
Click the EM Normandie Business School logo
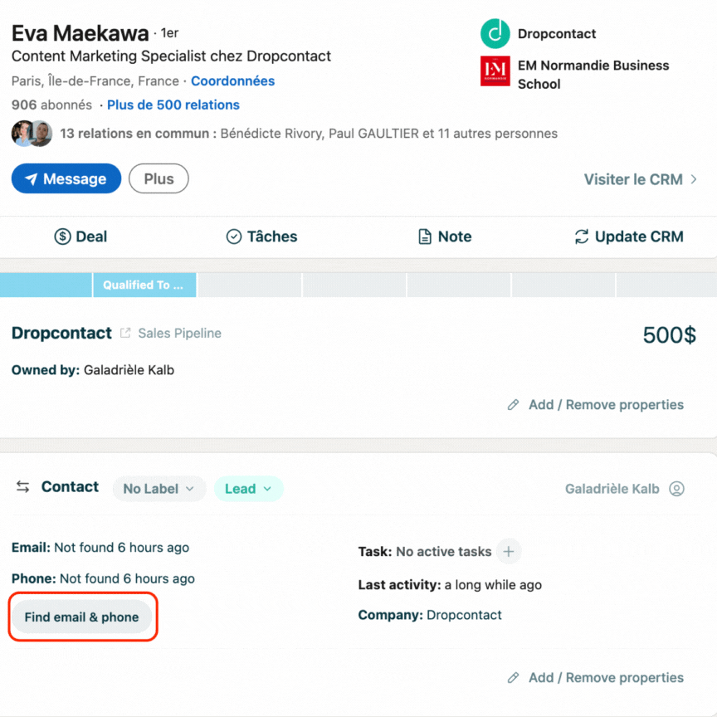tap(495, 71)
